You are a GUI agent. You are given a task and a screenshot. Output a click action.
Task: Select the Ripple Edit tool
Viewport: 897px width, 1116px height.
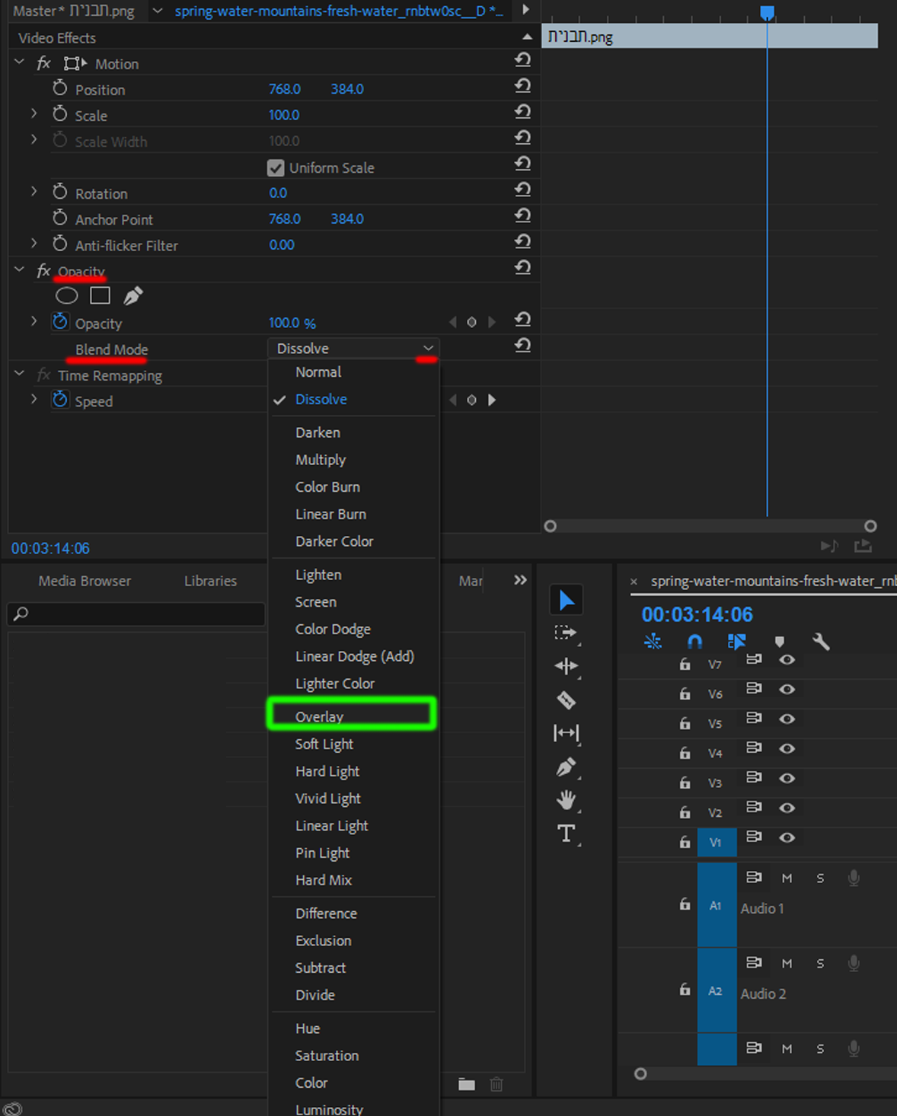[x=566, y=666]
